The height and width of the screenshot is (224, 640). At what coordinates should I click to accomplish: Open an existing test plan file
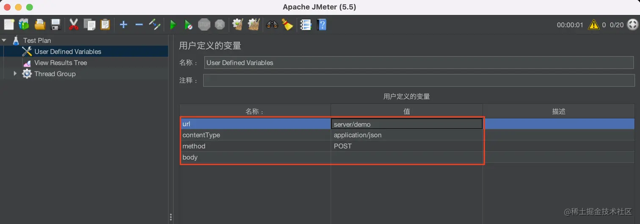pyautogui.click(x=40, y=25)
